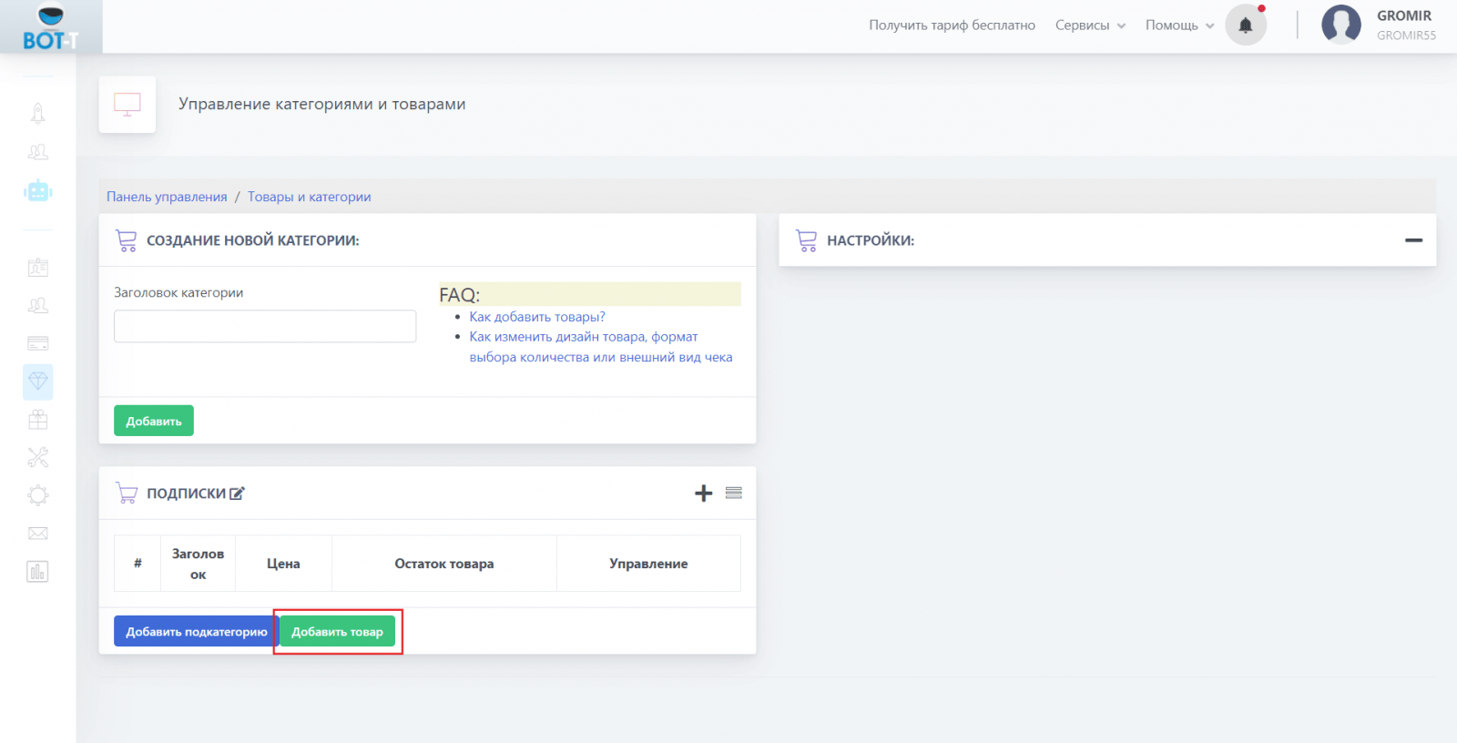The width and height of the screenshot is (1457, 743).
Task: Click the Управление column header
Action: 648,564
